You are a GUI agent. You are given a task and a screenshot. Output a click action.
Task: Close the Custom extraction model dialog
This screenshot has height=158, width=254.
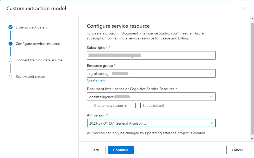click(244, 9)
